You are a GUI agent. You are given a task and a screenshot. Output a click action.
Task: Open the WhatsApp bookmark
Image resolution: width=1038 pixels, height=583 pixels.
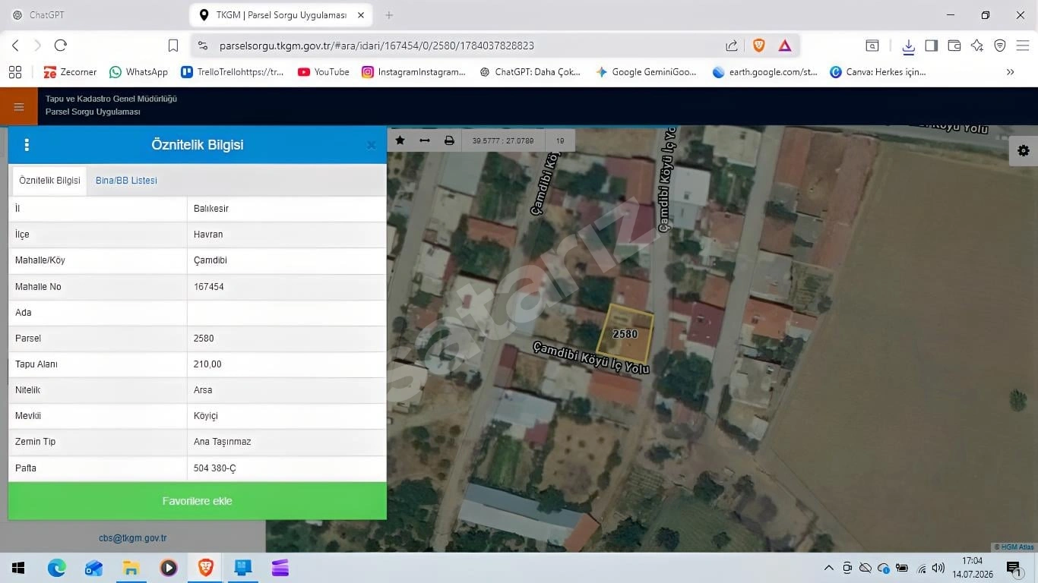pos(138,72)
